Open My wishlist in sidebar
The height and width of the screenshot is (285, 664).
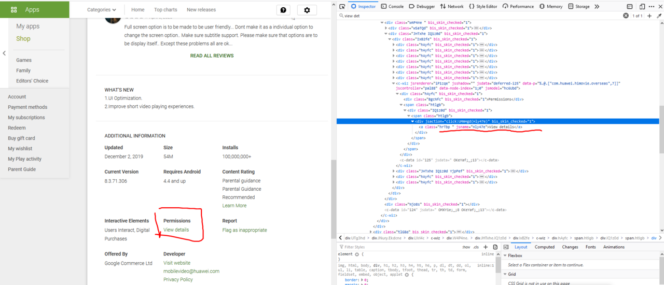(x=20, y=149)
